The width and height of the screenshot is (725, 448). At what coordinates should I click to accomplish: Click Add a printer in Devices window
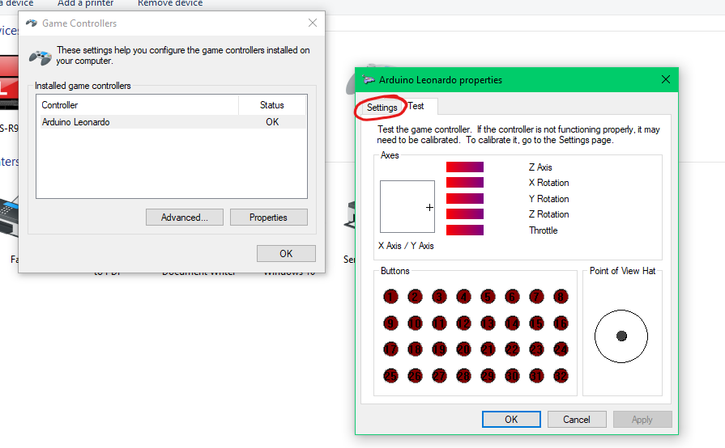[86, 3]
